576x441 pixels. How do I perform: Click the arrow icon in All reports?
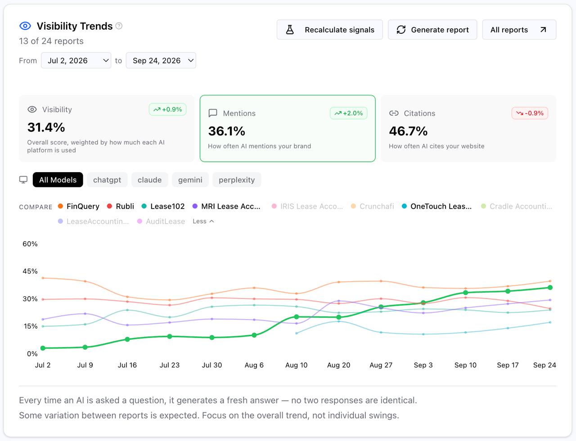(543, 30)
